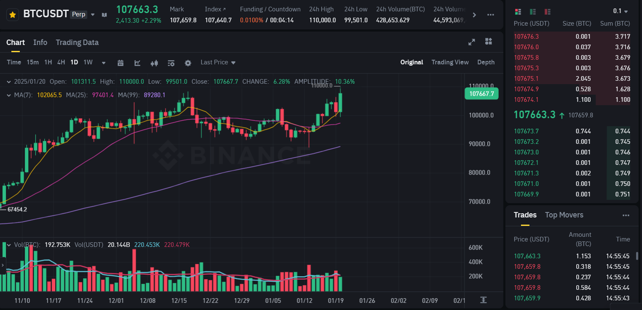Open the chart layout widgets icon
This screenshot has height=310, width=642.
(489, 41)
